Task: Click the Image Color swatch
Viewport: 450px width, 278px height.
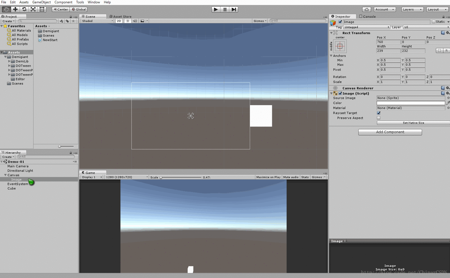Action: (411, 103)
